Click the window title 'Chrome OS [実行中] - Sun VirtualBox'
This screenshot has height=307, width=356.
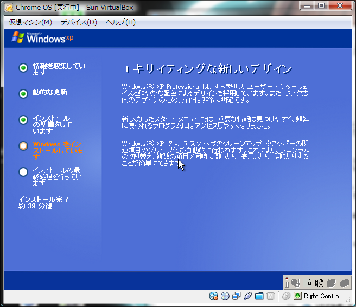point(74,8)
